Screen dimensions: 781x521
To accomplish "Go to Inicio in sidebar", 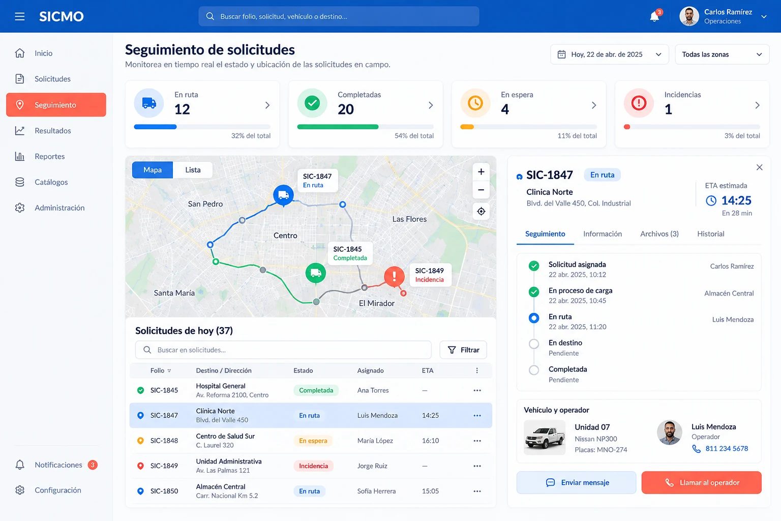I will [56, 53].
